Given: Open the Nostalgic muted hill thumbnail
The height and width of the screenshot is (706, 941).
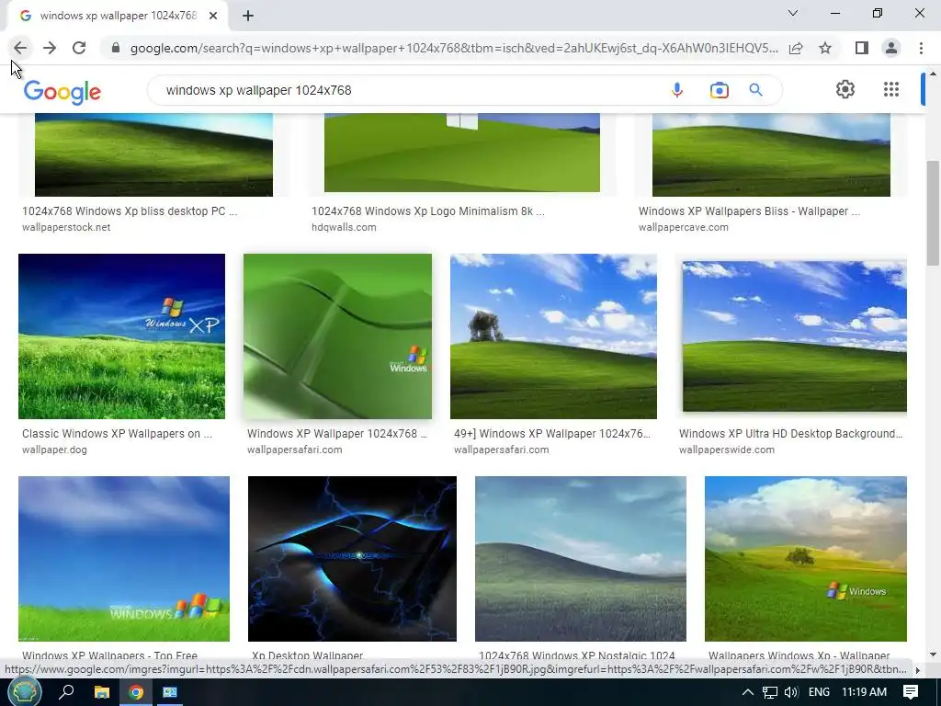Looking at the screenshot, I should click(581, 559).
